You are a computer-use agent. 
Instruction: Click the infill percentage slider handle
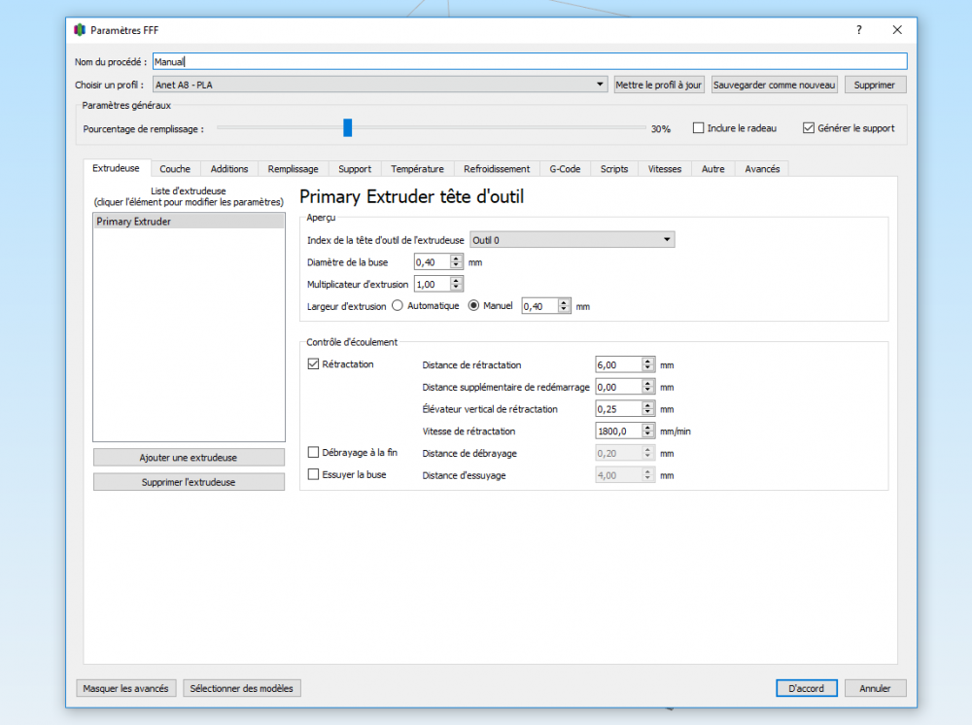pyautogui.click(x=348, y=127)
